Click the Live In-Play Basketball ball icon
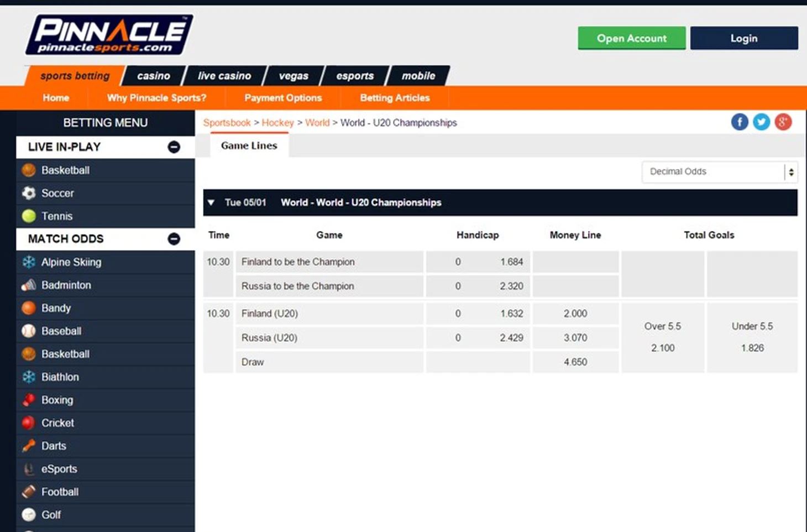 [29, 170]
